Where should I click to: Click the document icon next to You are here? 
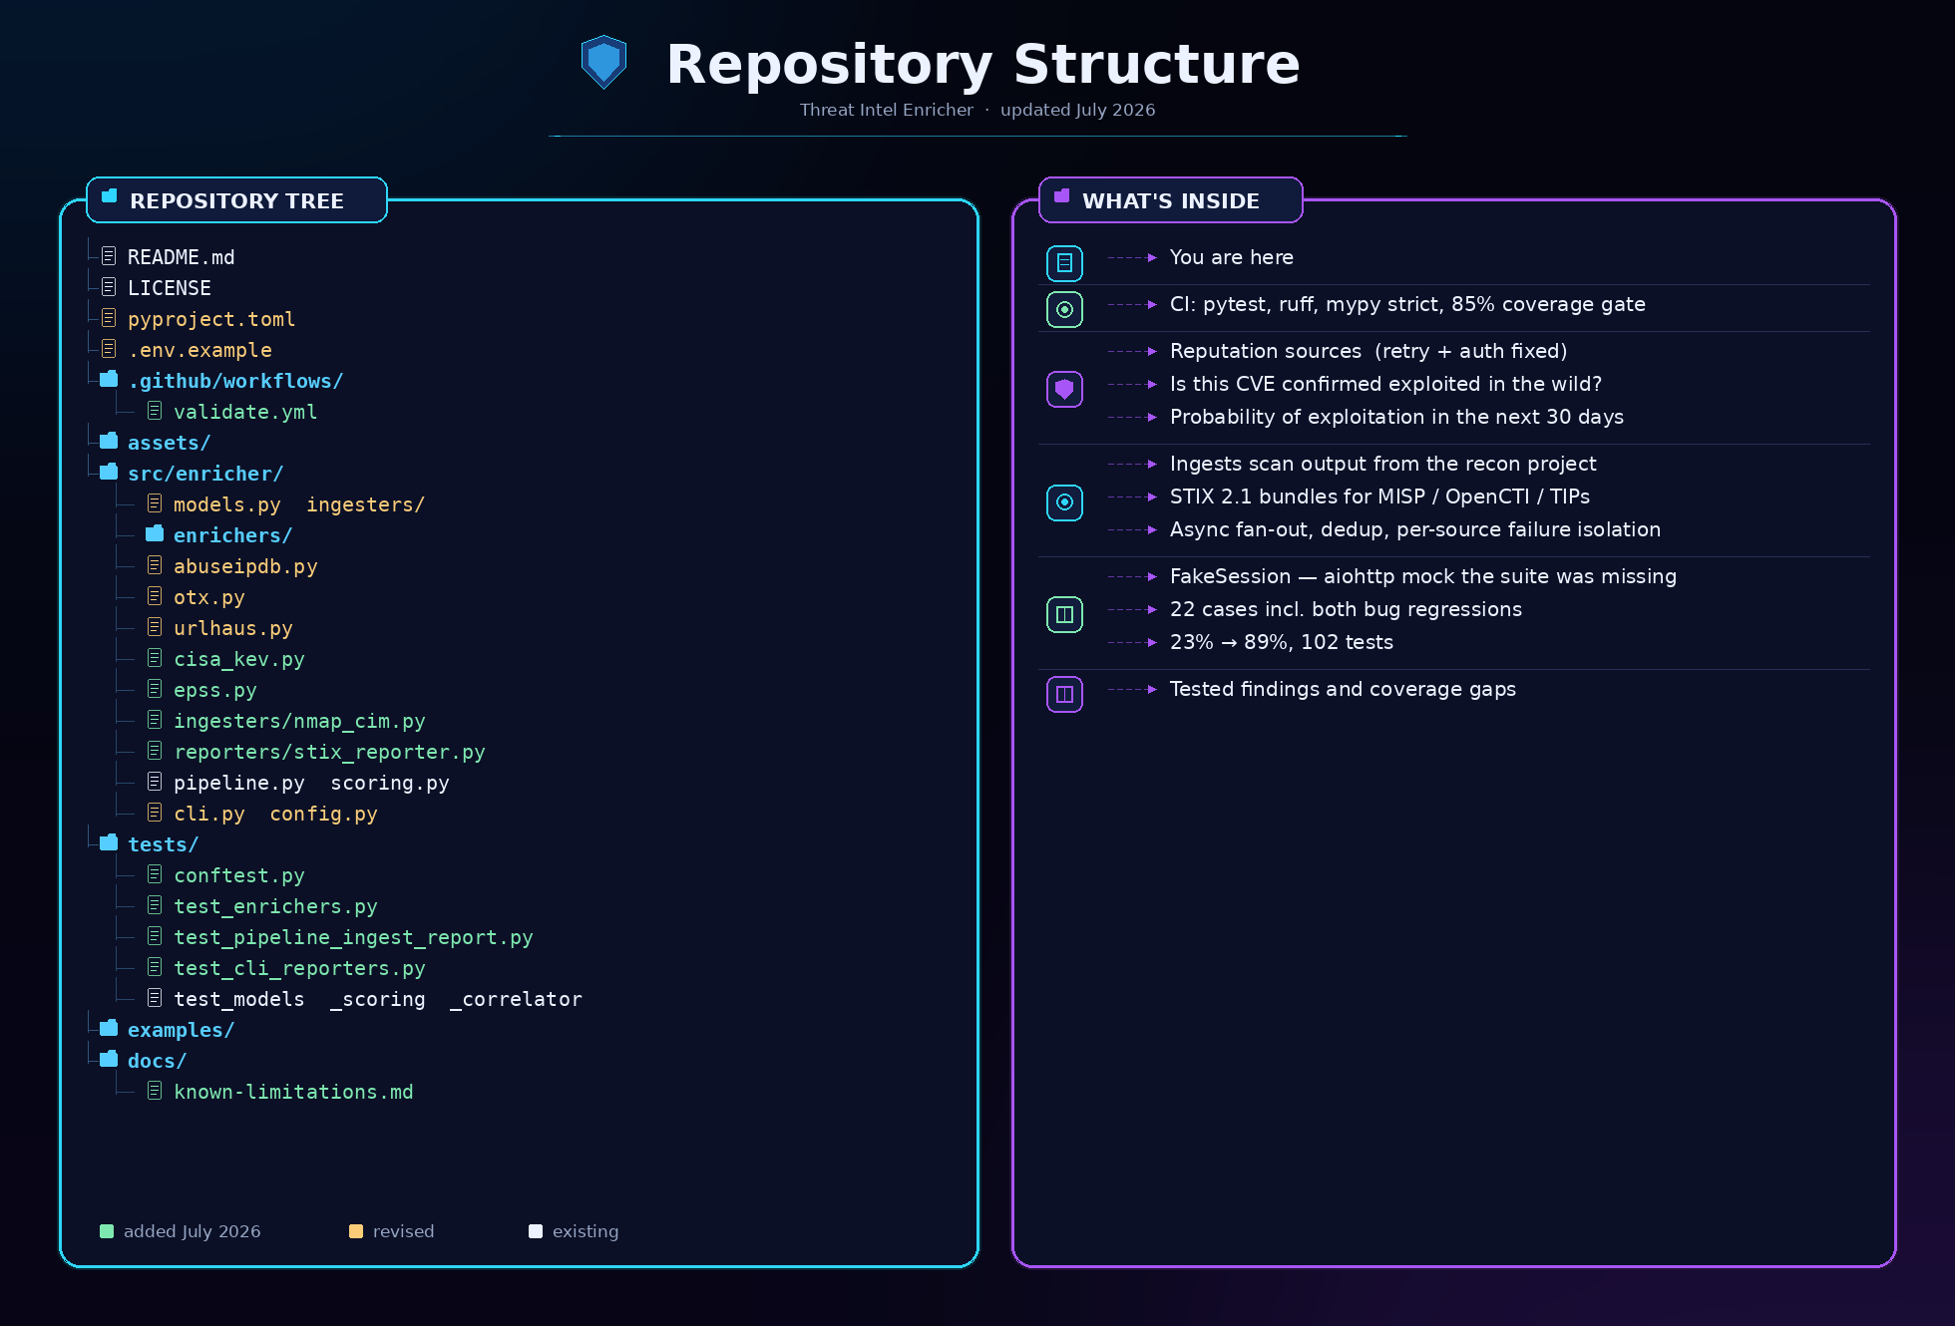coord(1064,263)
